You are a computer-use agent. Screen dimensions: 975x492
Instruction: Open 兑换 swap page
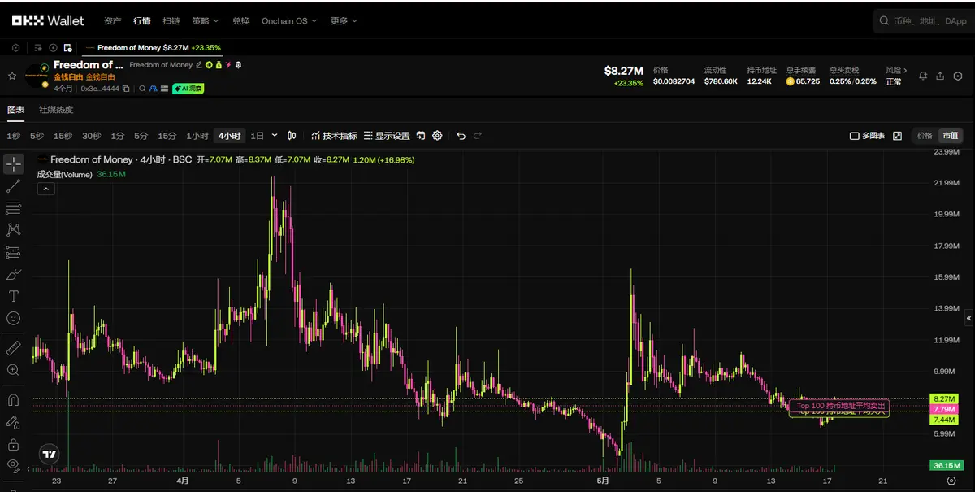click(241, 20)
